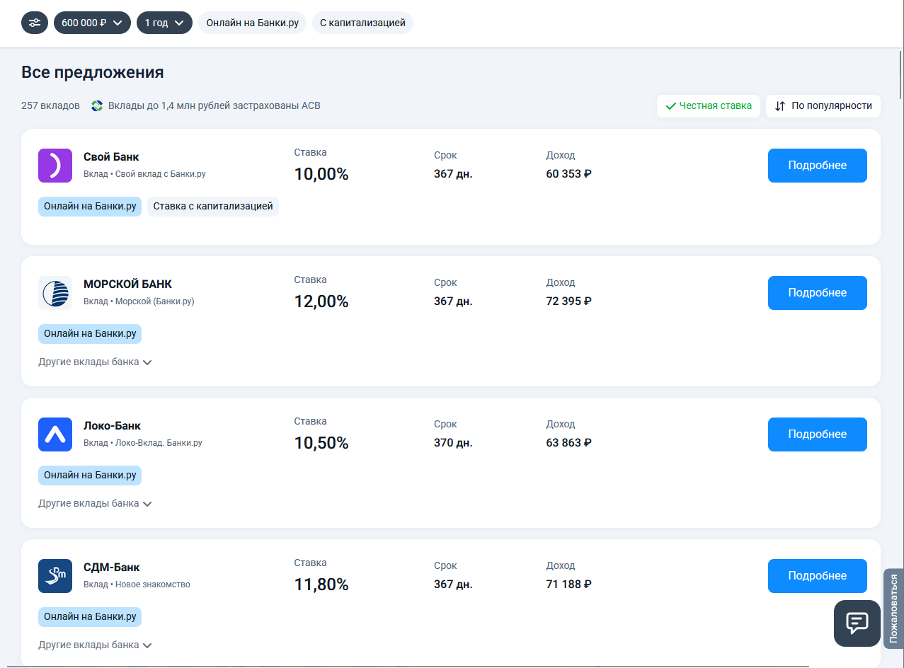Click the Ставка с капитализацией tag

[x=213, y=207]
